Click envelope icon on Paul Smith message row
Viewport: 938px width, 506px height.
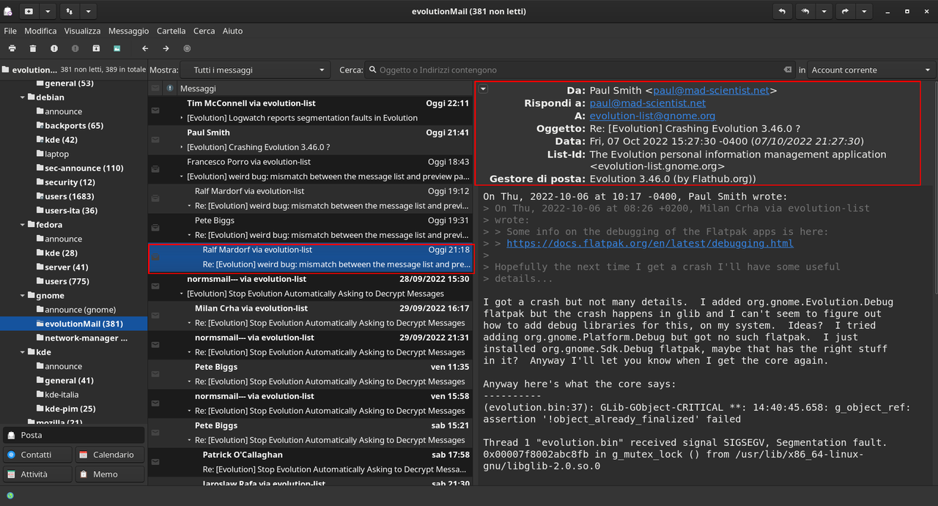(155, 139)
